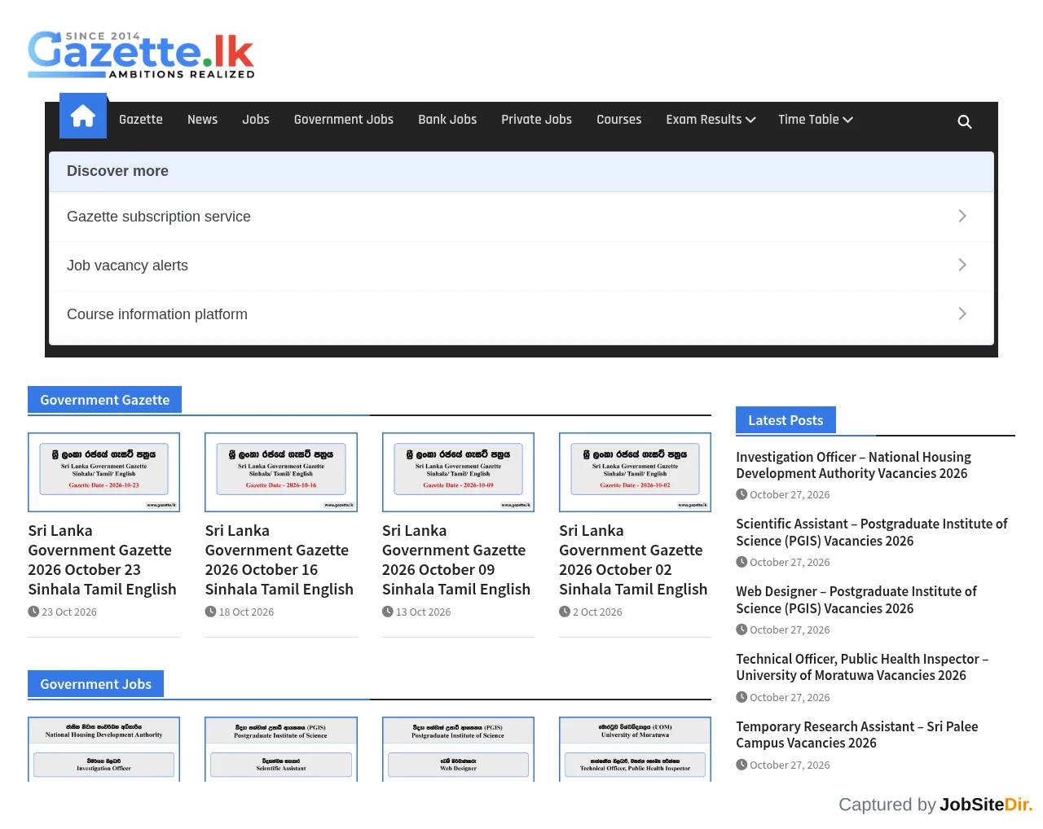1043x829 pixels.
Task: Expand the Time Table dropdown
Action: coord(816,120)
